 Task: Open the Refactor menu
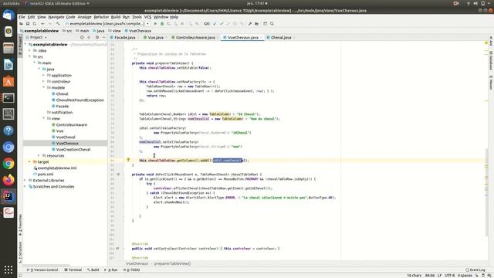click(x=101, y=17)
